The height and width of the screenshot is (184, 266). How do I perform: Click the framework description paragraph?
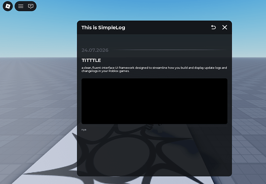154,69
